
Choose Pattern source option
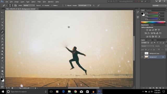(x=52, y=5)
